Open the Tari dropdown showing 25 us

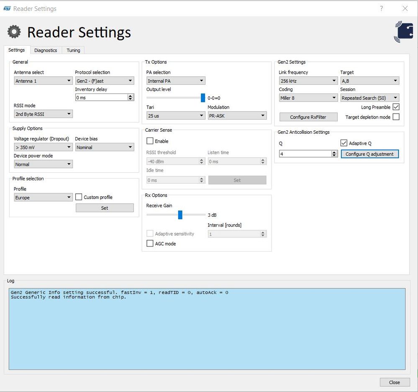[176, 116]
